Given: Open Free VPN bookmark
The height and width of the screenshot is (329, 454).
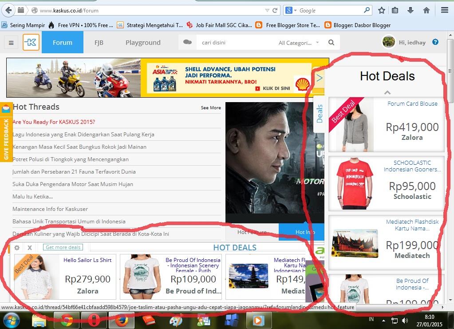Looking at the screenshot, I should [x=81, y=25].
